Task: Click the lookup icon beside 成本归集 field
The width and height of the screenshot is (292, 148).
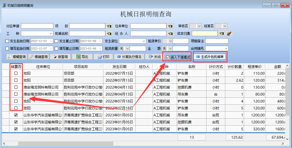Action: 221,33
